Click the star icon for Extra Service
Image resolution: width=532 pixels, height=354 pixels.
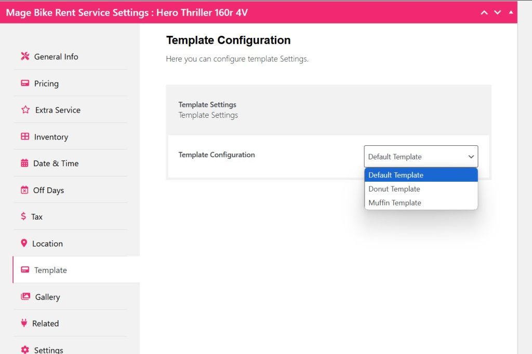coord(25,110)
